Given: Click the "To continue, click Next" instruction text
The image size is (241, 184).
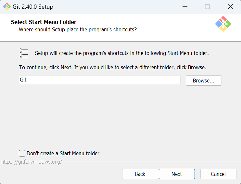Looking at the screenshot, I should [x=112, y=68].
